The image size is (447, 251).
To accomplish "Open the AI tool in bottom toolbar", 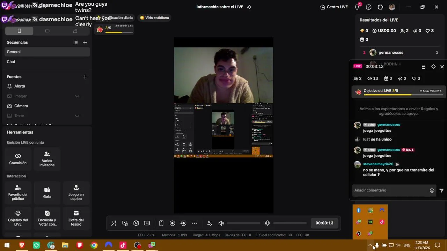I will click(136, 223).
